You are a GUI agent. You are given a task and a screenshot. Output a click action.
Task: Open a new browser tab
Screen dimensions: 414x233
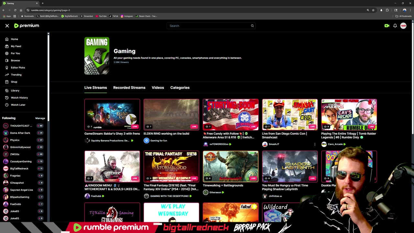[x=42, y=3]
